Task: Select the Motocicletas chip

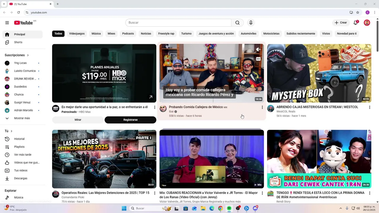Action: click(271, 34)
